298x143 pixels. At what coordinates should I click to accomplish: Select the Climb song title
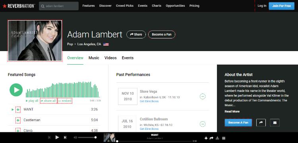pyautogui.click(x=28, y=130)
